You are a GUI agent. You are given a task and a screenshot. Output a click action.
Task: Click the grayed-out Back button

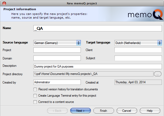pos(57,111)
